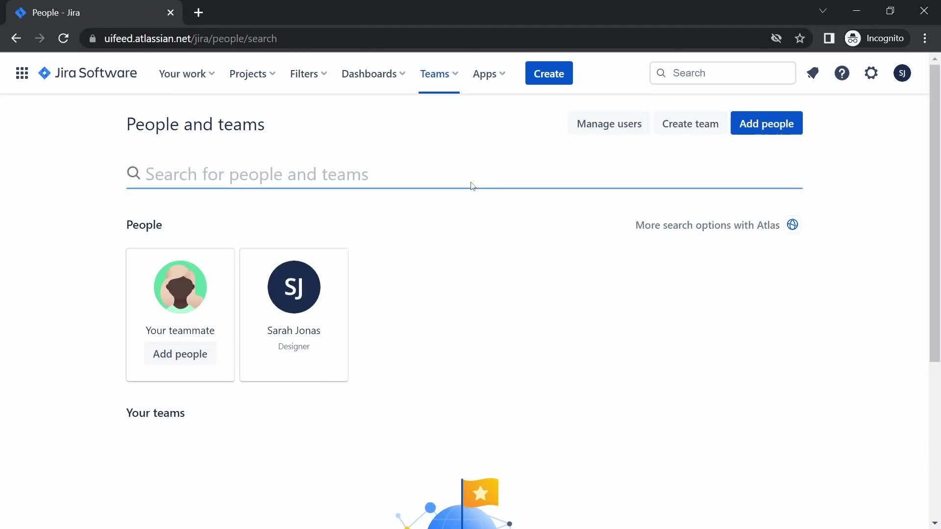Select the Teams tab in navigation
The image size is (941, 529).
pyautogui.click(x=438, y=73)
